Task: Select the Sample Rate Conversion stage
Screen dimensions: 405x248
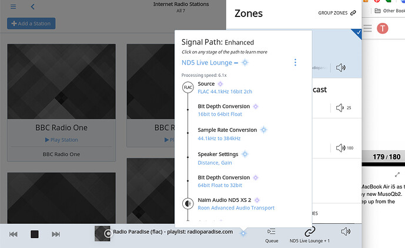Action: point(227,130)
